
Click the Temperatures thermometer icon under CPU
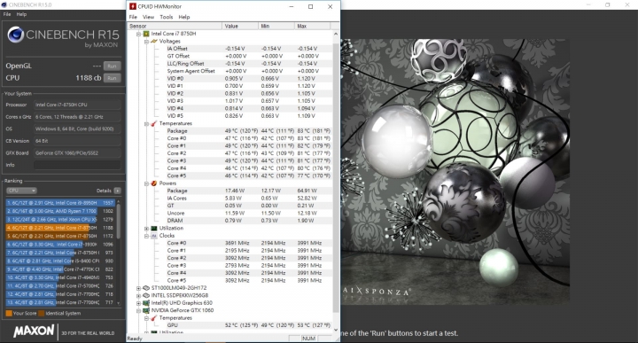coord(154,123)
